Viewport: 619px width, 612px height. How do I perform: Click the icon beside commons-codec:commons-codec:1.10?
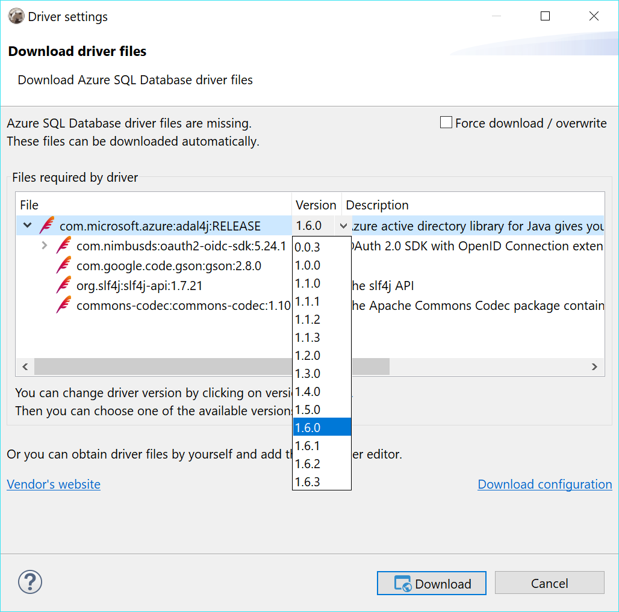coord(63,305)
